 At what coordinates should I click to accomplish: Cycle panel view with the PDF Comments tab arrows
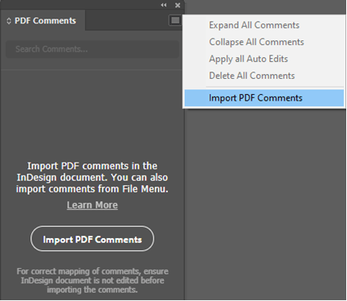coord(9,21)
